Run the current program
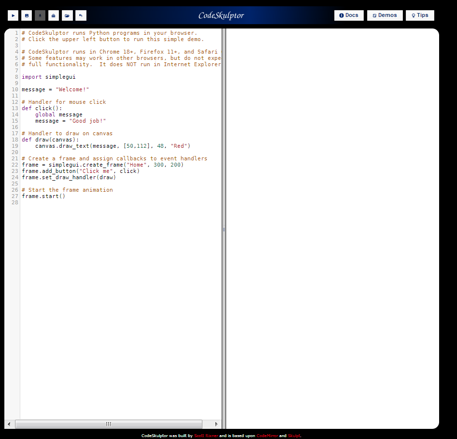The height and width of the screenshot is (439, 457). click(x=13, y=15)
